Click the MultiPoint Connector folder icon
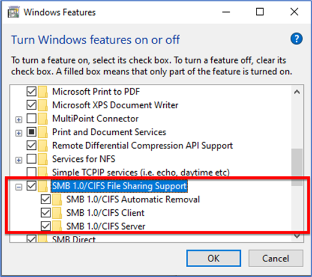This screenshot has width=312, height=277. pos(43,119)
